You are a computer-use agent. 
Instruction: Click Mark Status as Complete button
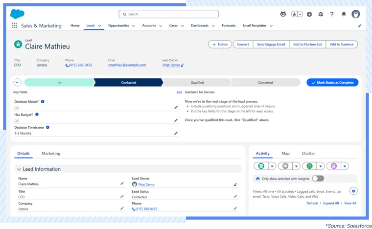pos(332,83)
